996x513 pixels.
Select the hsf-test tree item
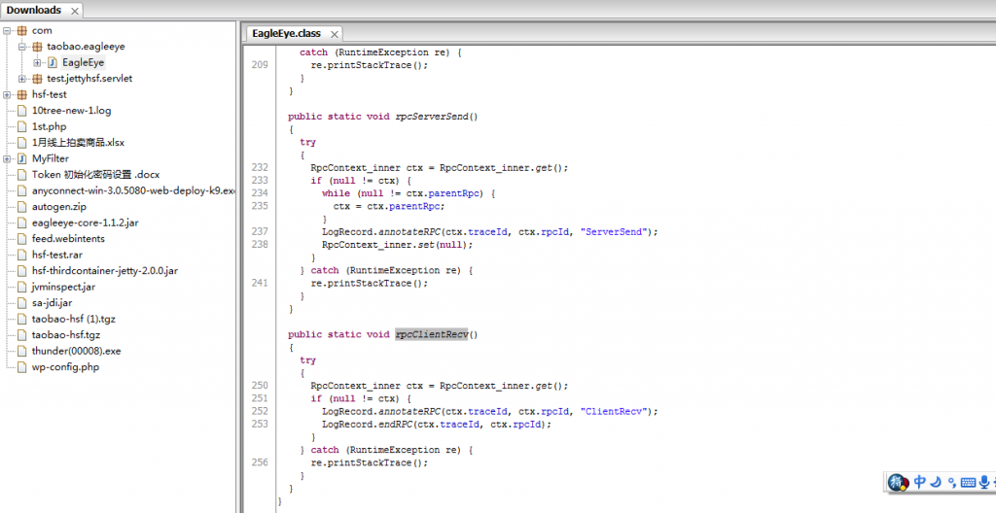coord(50,94)
